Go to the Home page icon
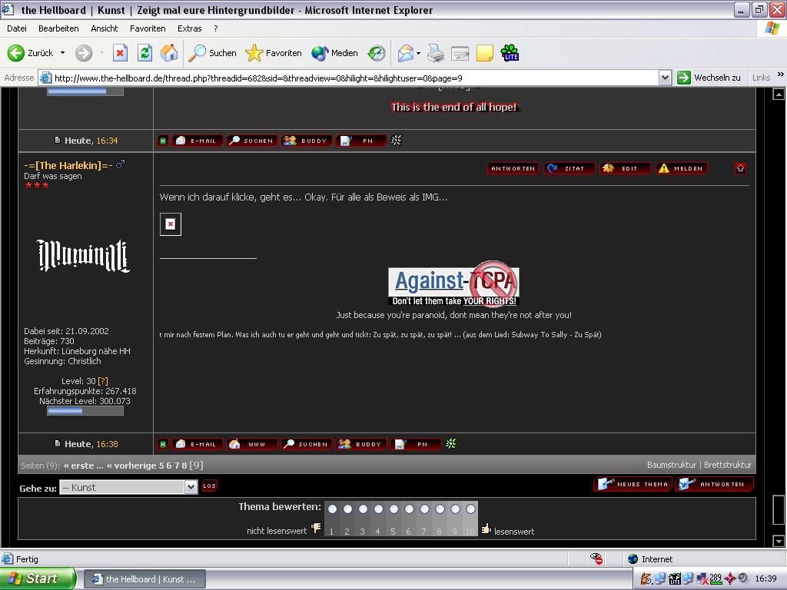The height and width of the screenshot is (590, 787). click(169, 53)
